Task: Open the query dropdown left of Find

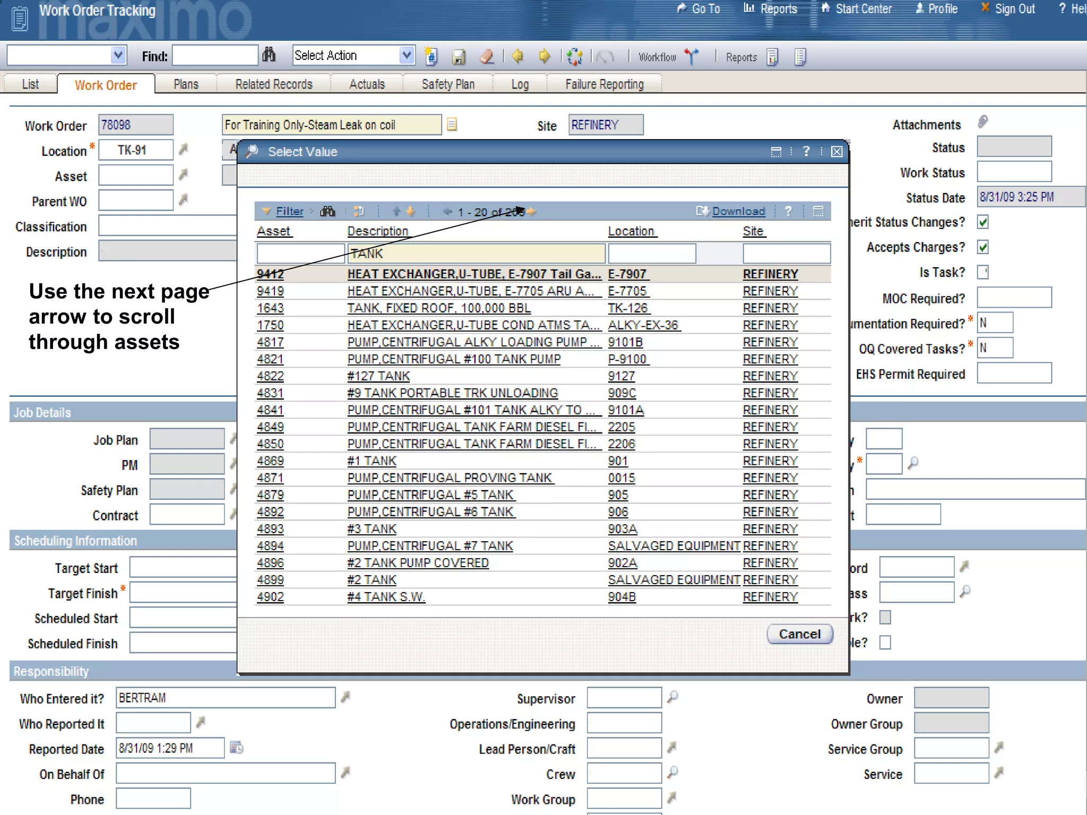Action: point(118,55)
